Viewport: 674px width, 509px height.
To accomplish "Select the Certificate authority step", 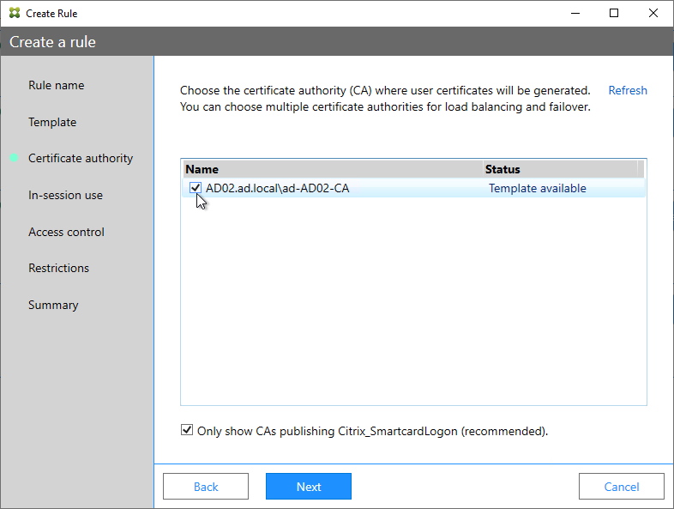I will (81, 158).
